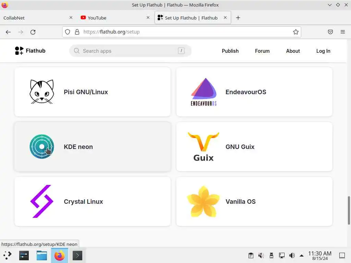Expand hidden system tray icons

click(302, 255)
